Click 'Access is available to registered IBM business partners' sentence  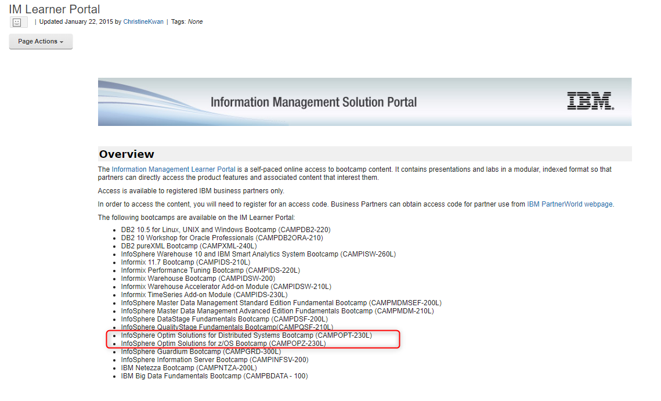pyautogui.click(x=191, y=191)
